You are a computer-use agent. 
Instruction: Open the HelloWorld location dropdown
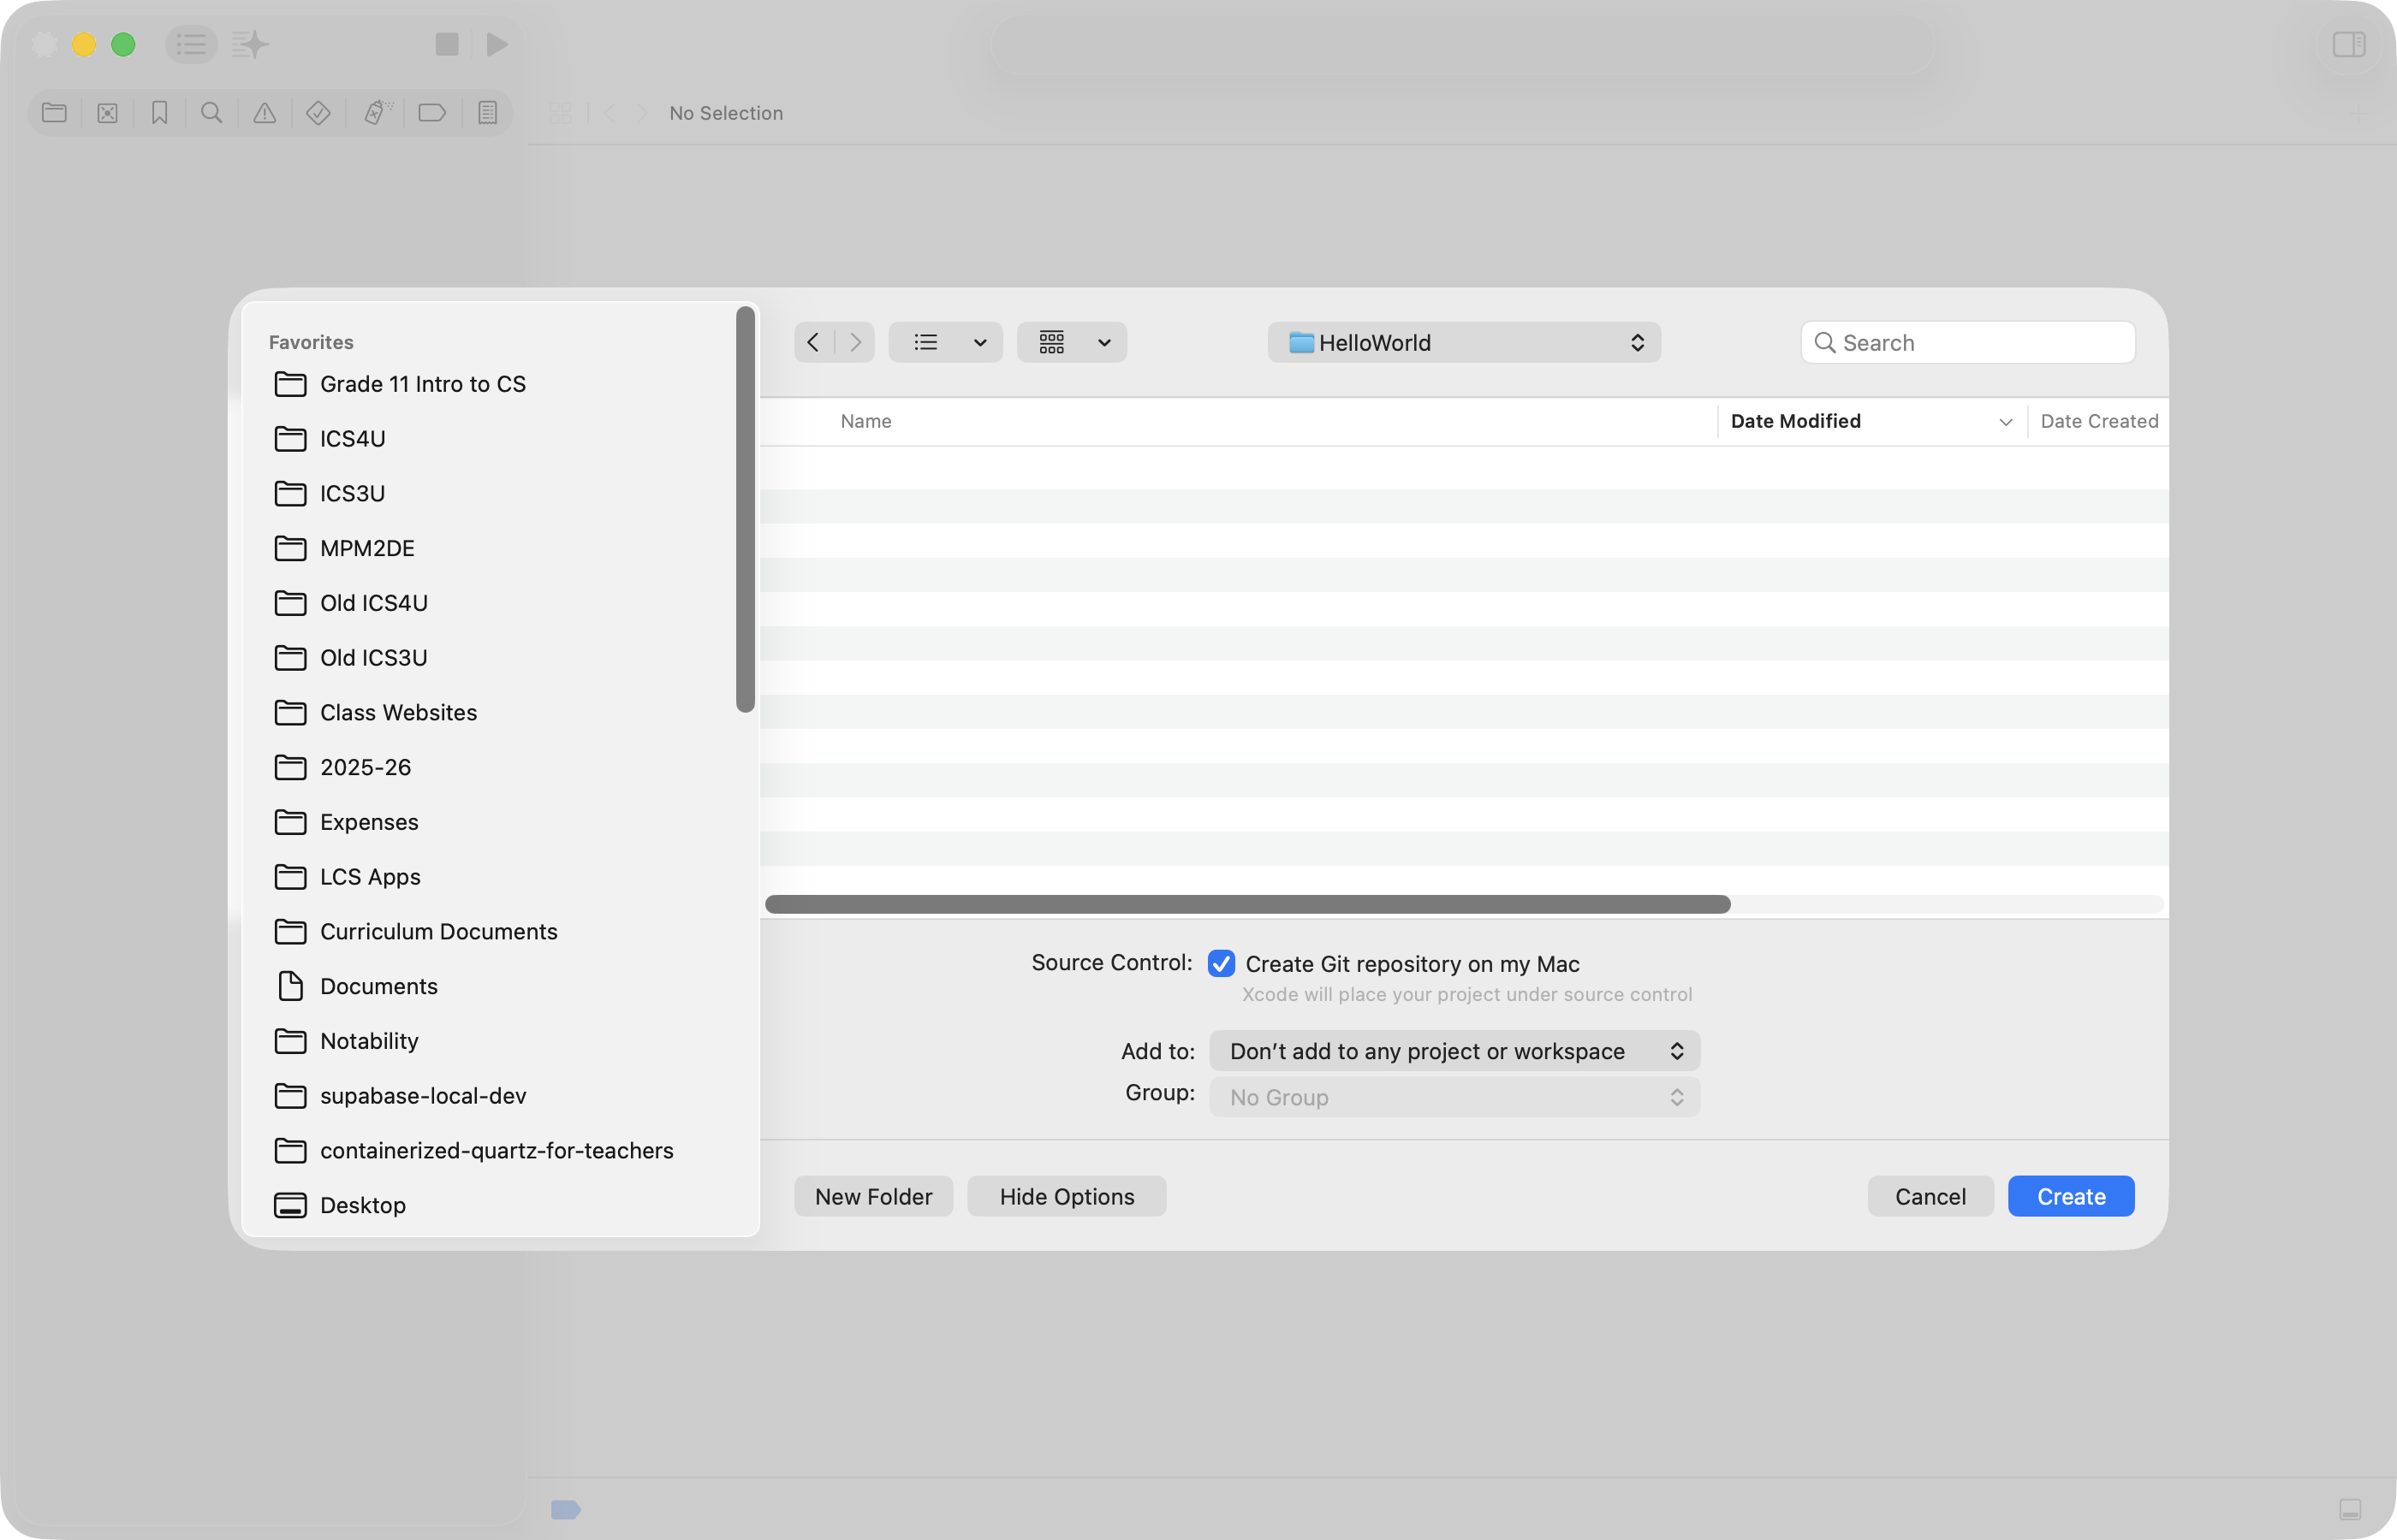coord(1464,343)
